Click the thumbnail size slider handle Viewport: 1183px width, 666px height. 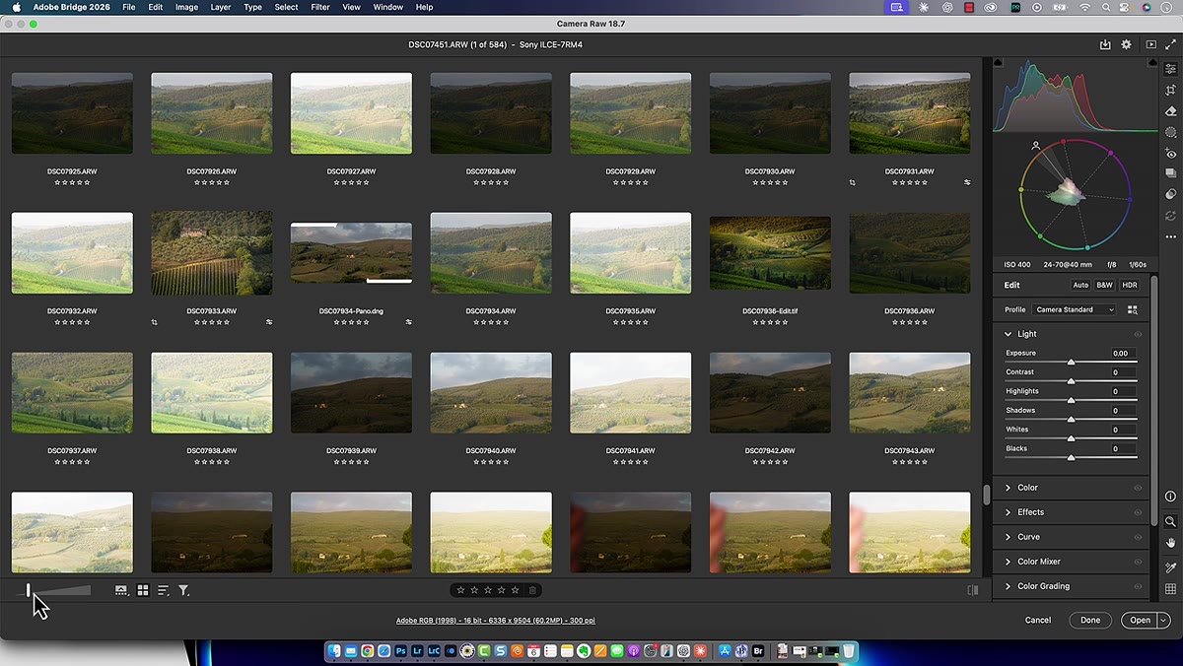point(29,590)
